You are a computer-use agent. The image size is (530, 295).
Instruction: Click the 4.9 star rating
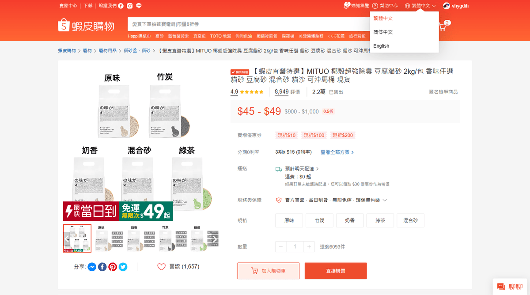pyautogui.click(x=247, y=92)
